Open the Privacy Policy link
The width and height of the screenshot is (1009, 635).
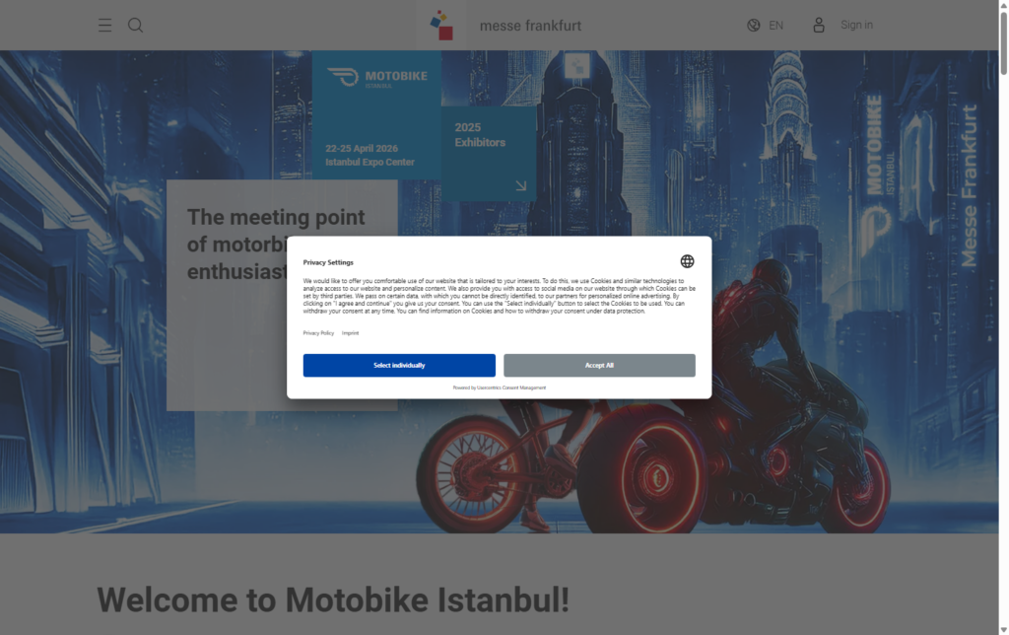tap(318, 333)
